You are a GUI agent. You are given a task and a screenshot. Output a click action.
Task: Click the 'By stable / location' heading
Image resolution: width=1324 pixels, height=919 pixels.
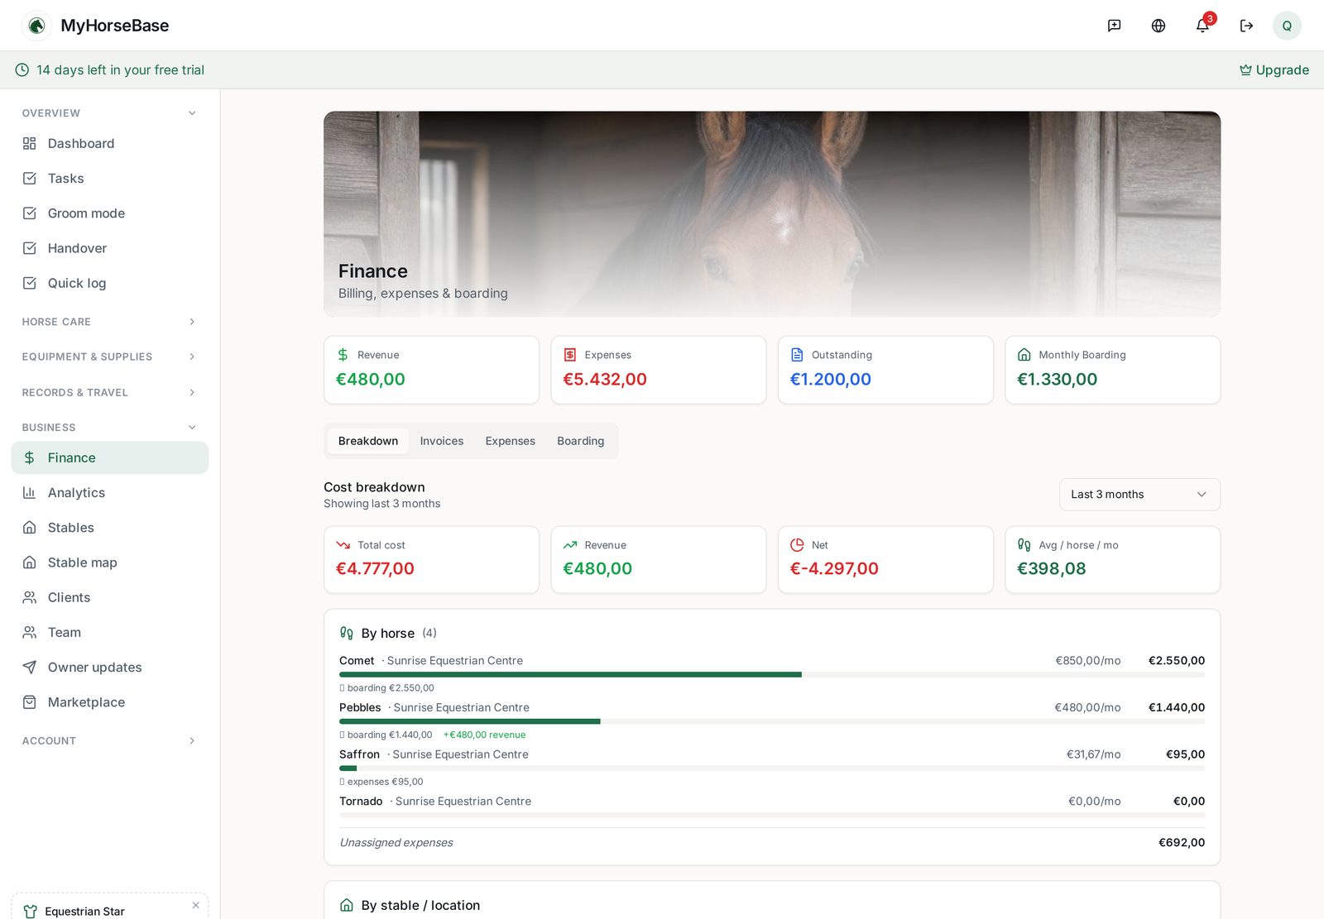tap(420, 906)
